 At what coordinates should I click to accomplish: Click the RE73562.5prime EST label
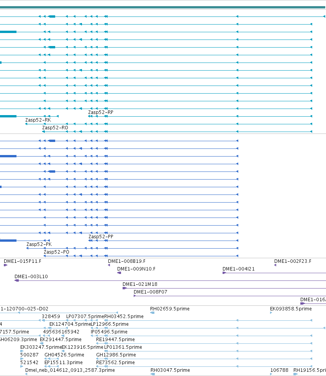tap(115, 362)
